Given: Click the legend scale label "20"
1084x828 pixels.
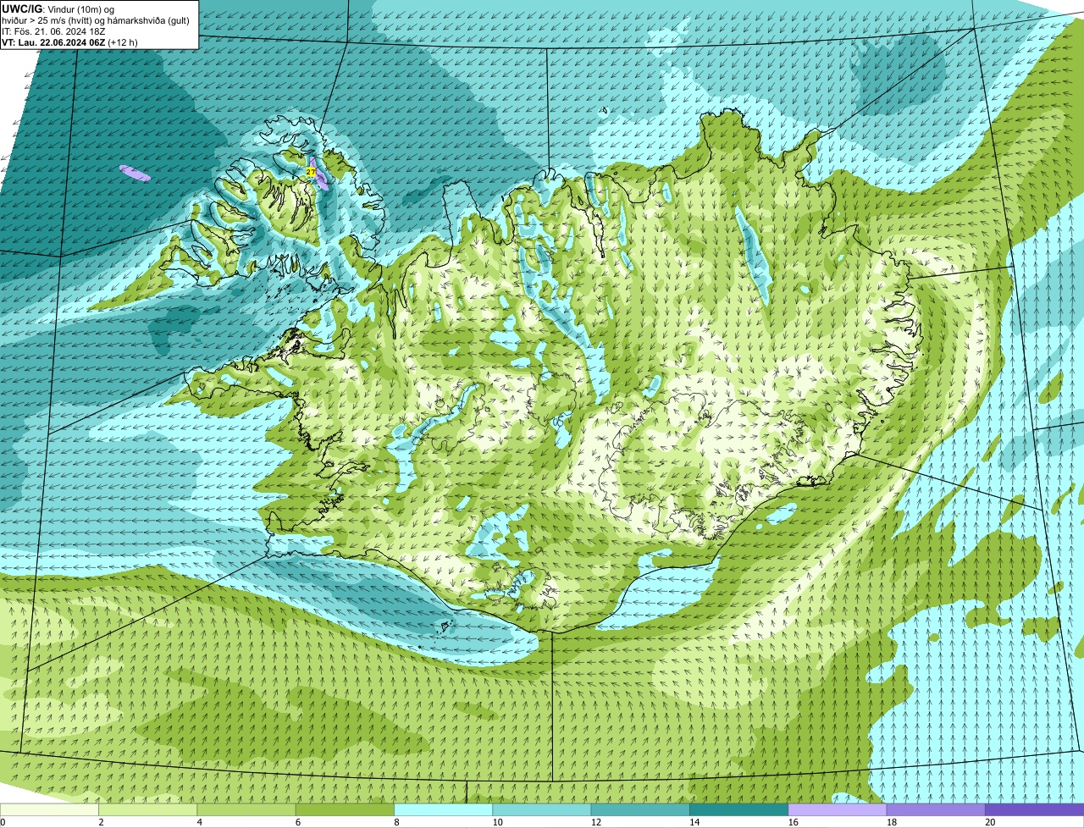Looking at the screenshot, I should (x=989, y=822).
